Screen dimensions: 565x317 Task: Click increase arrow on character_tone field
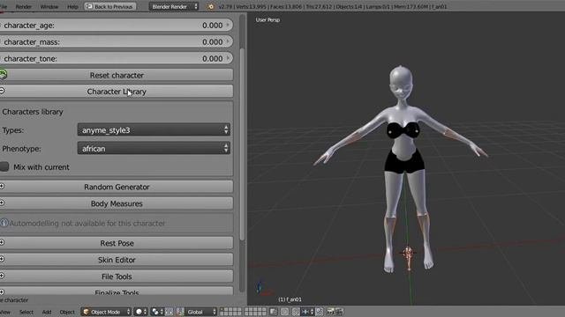point(228,58)
